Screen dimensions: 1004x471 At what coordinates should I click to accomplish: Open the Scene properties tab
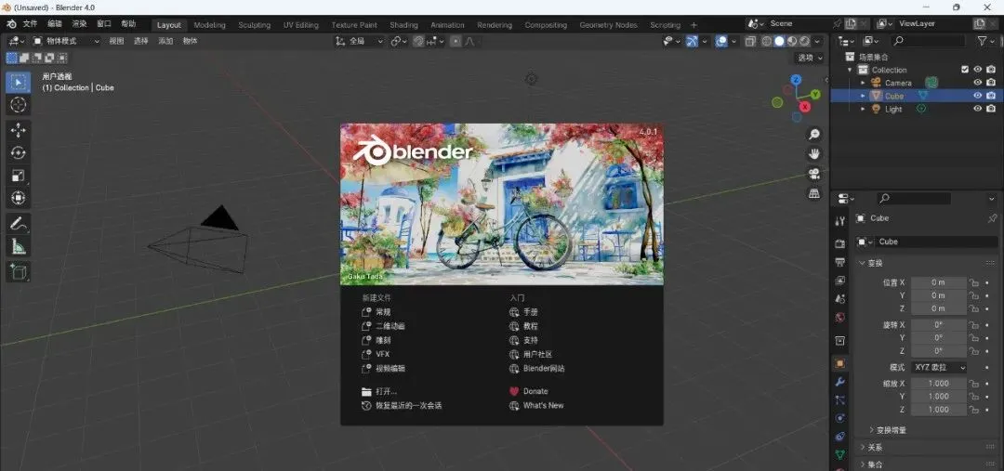840,299
